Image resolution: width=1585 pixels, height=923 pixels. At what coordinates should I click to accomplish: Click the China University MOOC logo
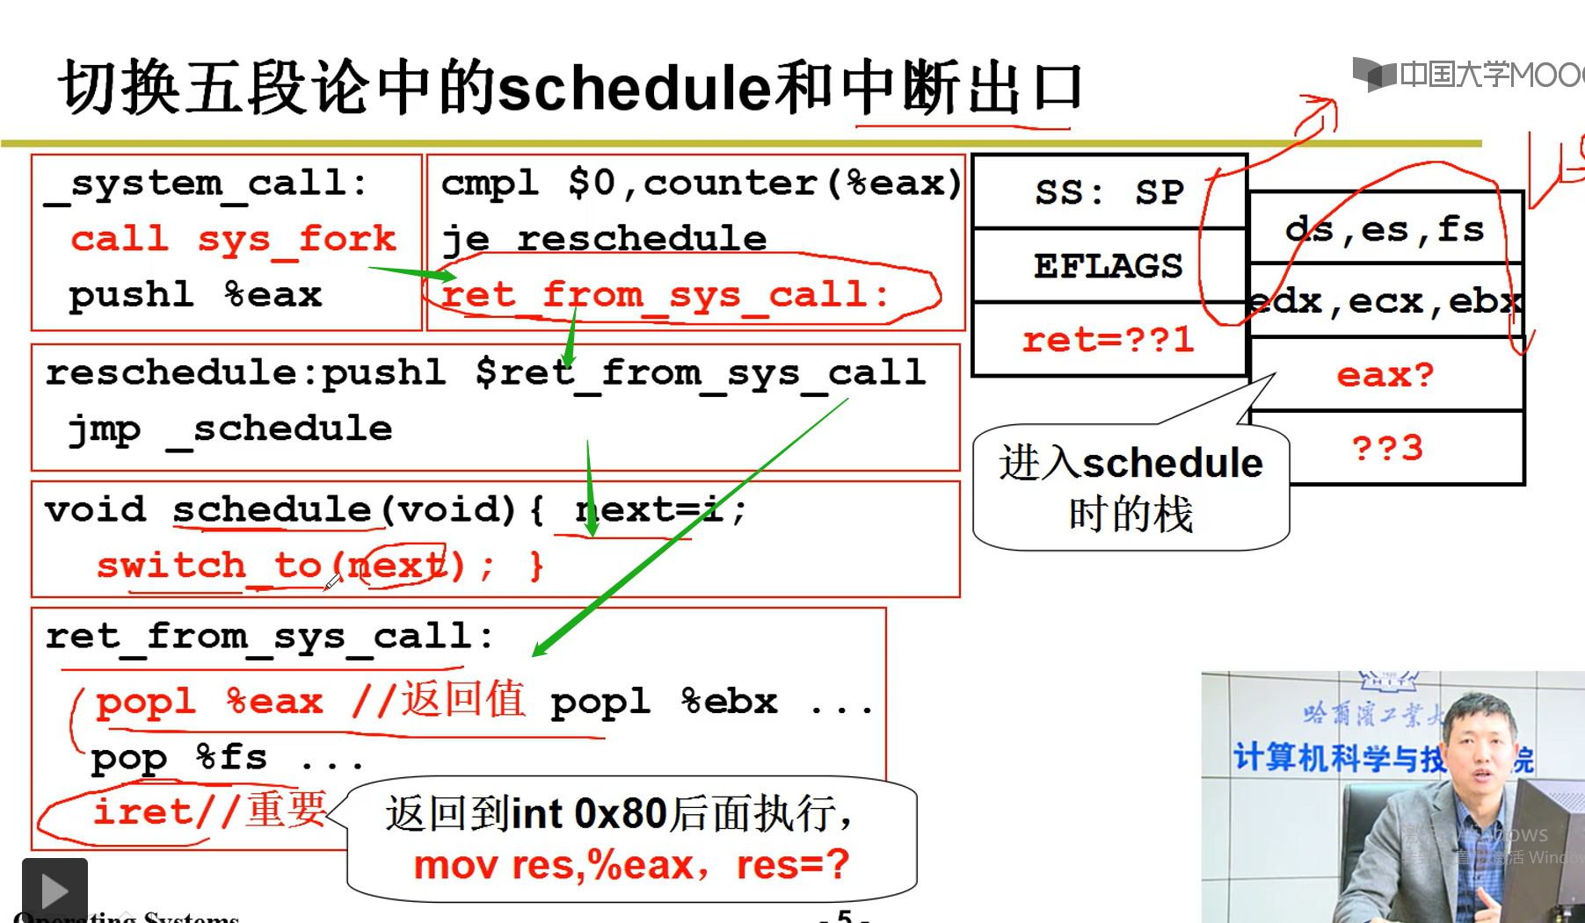tap(1468, 75)
